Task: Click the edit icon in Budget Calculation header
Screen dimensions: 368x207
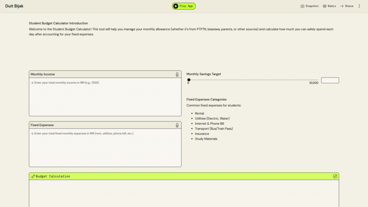Action: point(335,176)
